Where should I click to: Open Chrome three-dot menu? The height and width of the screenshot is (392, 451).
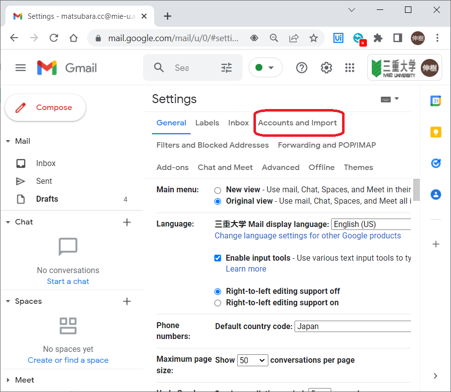coord(437,38)
